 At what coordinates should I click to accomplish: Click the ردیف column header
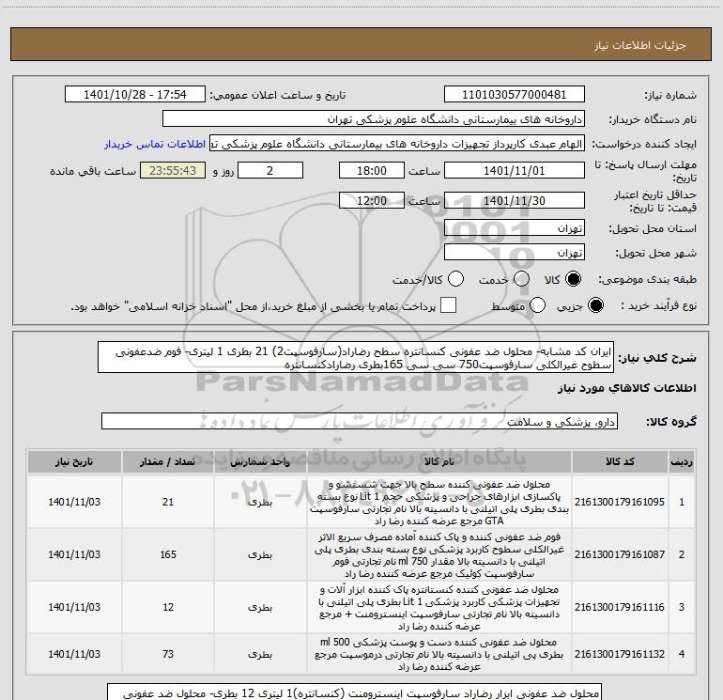(682, 461)
